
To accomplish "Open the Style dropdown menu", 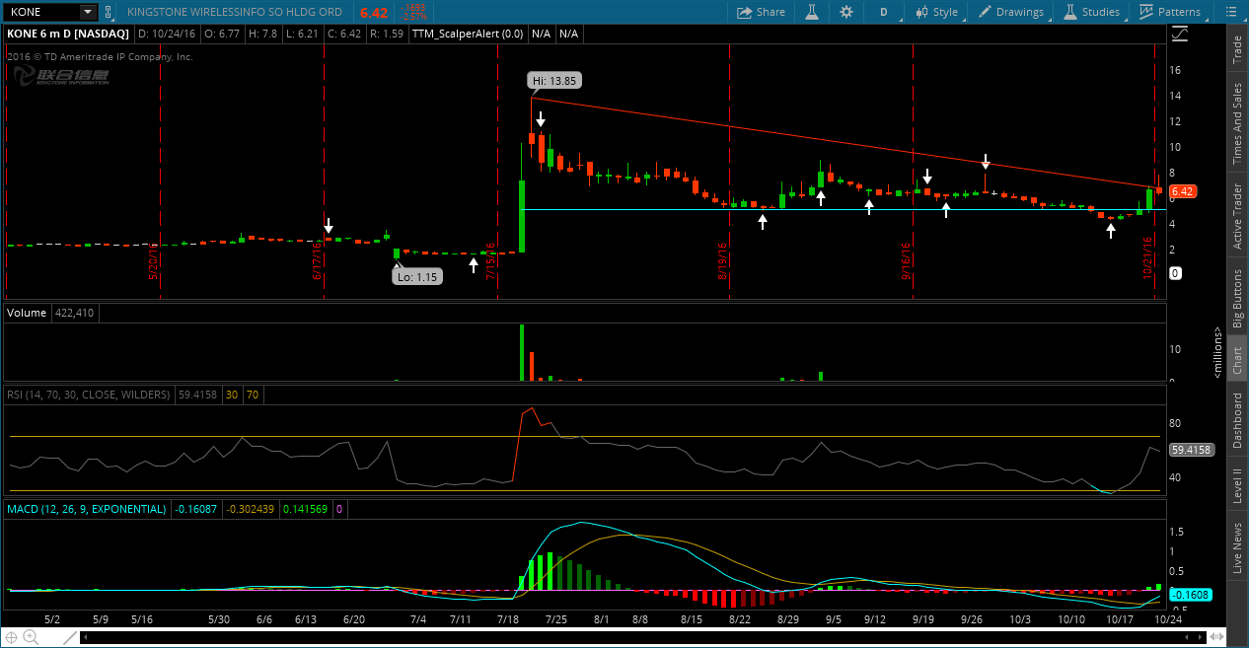I will pyautogui.click(x=936, y=12).
